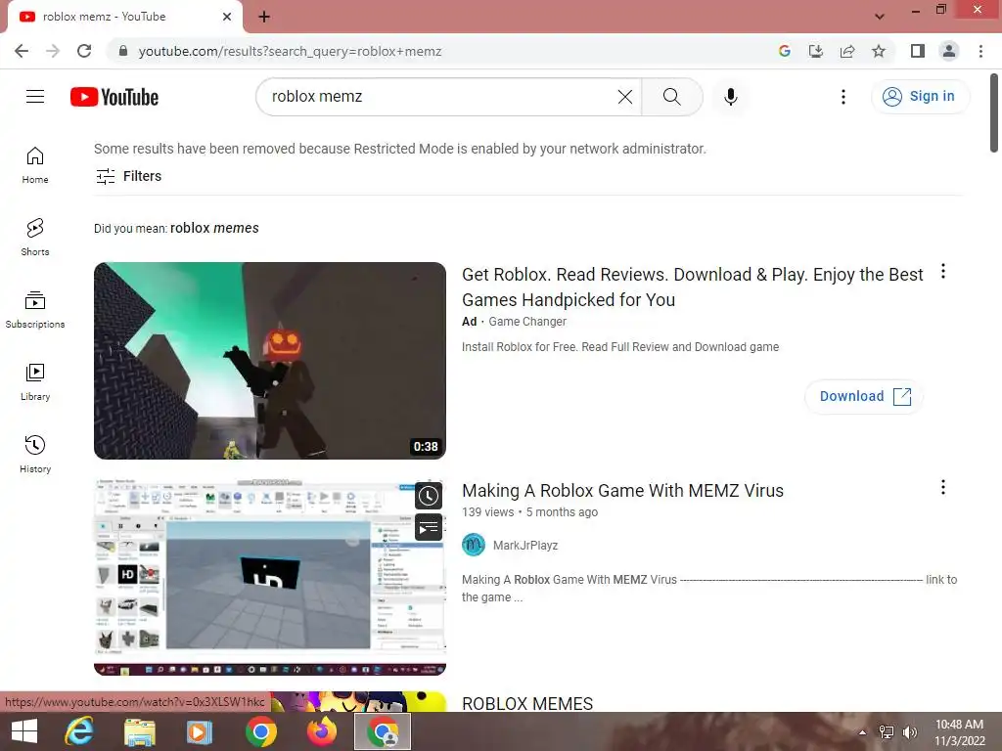Open Making A Roblox Game With MEMZ Virus
The height and width of the screenshot is (751, 1002).
(x=622, y=491)
